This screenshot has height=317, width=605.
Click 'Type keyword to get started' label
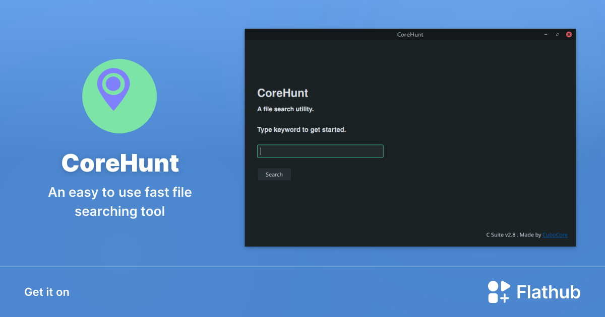(x=301, y=129)
